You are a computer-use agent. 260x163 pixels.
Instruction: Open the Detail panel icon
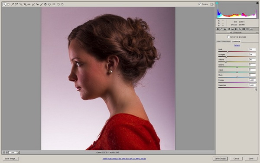point(225,29)
